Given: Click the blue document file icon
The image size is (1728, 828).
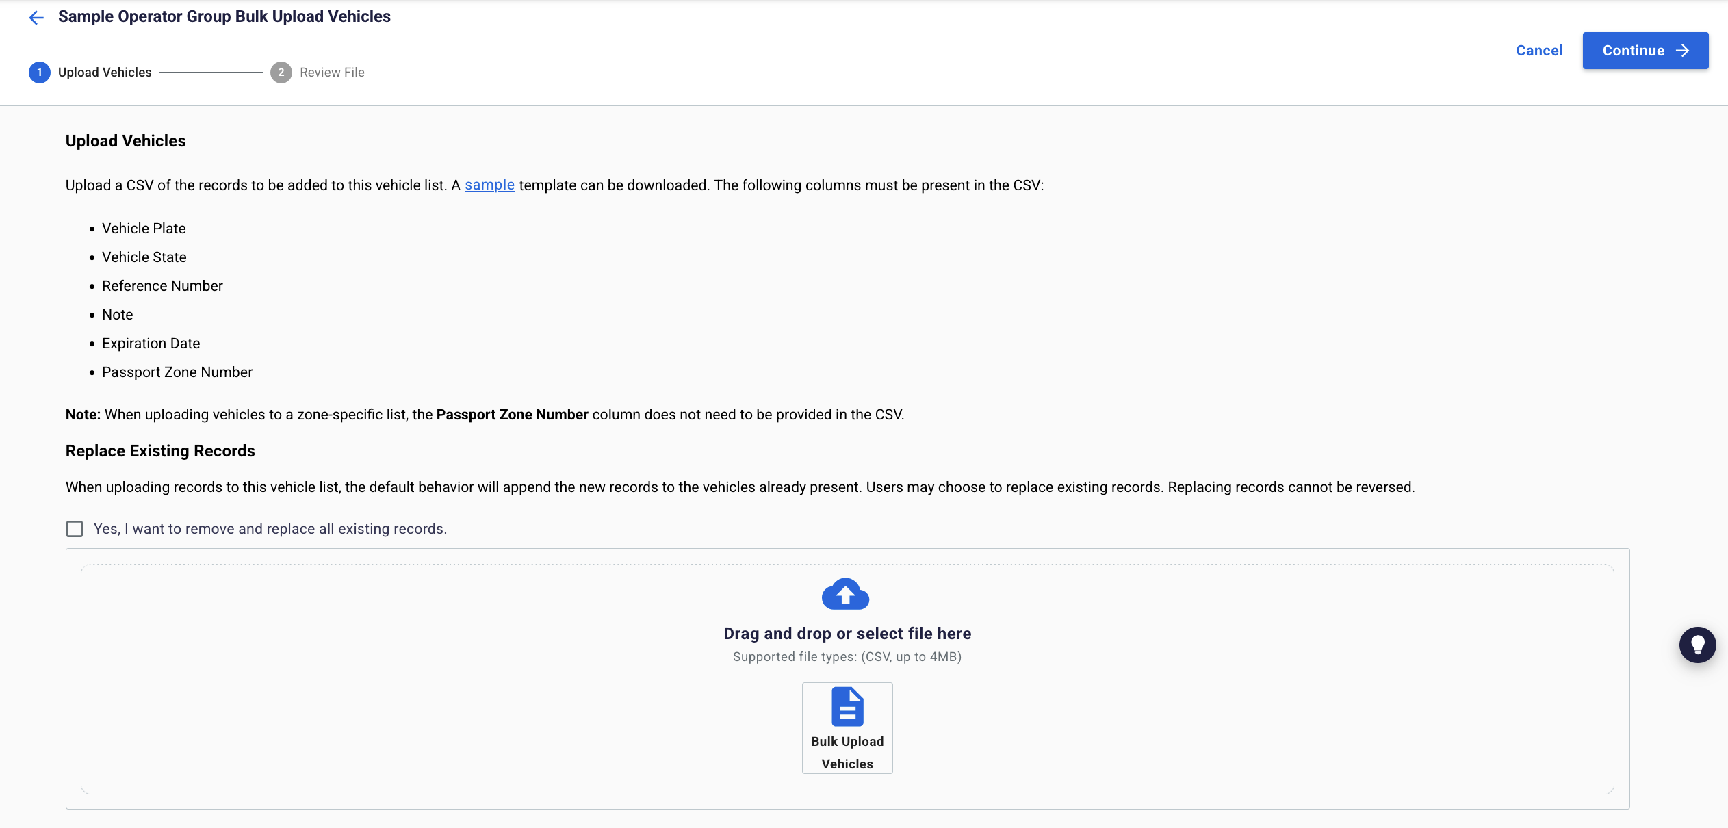Looking at the screenshot, I should tap(847, 706).
